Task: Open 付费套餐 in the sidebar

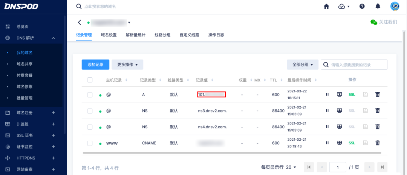Action: click(x=24, y=75)
